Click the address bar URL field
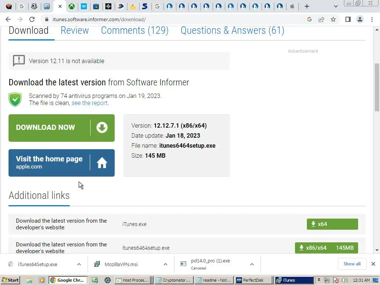Viewport: 380px width, 285px height. (174, 19)
